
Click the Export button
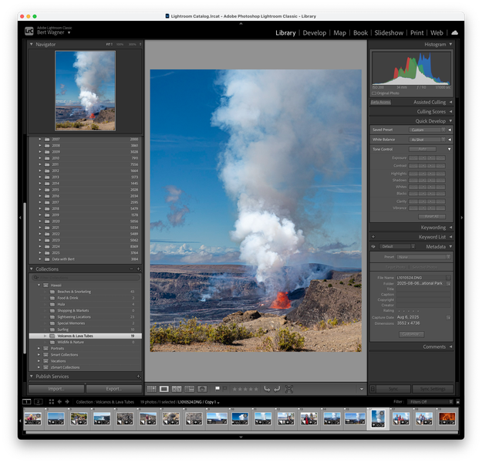(113, 389)
